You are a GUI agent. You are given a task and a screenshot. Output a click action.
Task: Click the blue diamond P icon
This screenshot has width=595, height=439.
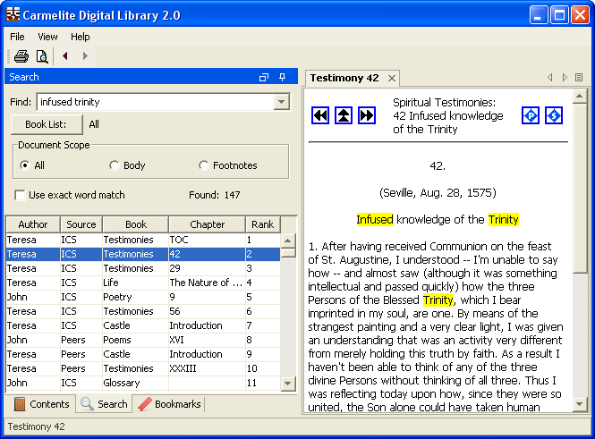point(531,115)
